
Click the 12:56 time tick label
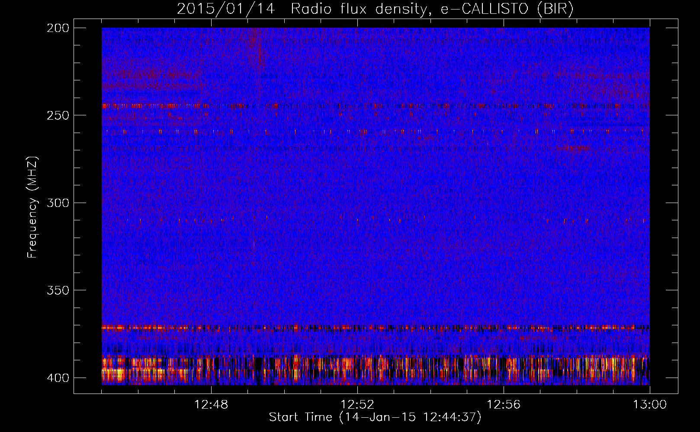tap(504, 405)
